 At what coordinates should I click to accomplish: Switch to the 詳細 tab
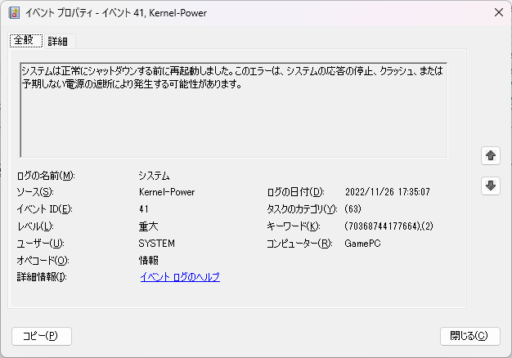coord(58,41)
